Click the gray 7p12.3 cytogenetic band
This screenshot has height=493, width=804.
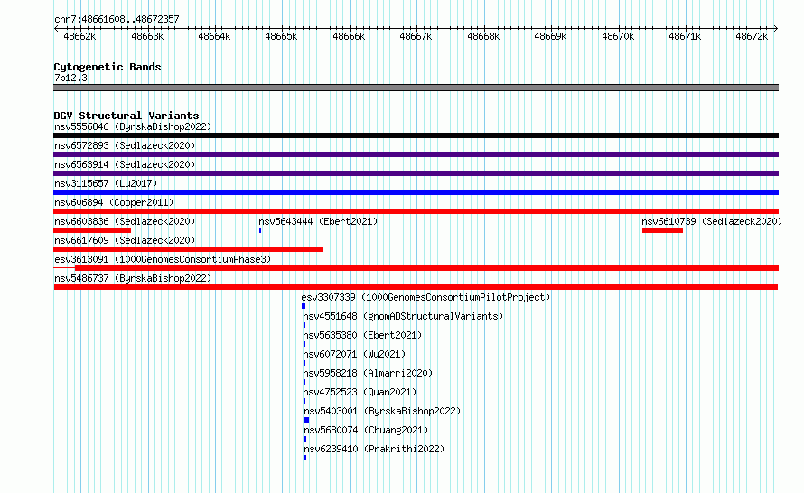pyautogui.click(x=416, y=88)
